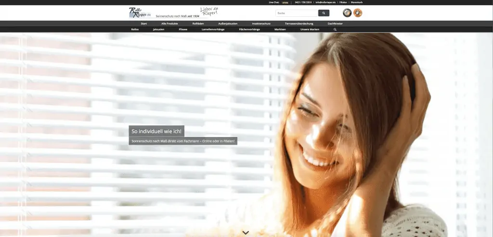Select Plissee in the lower menu

[183, 29]
